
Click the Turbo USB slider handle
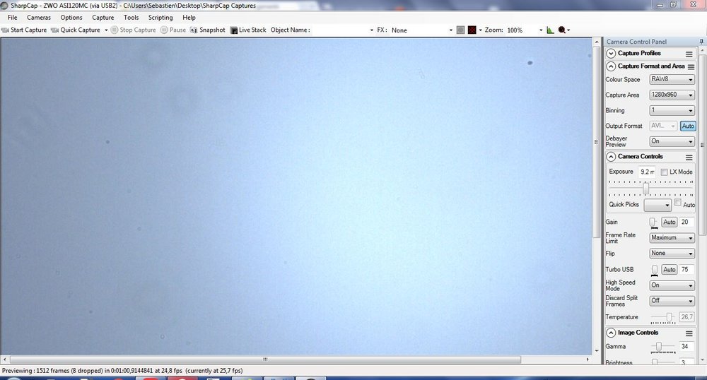click(655, 270)
